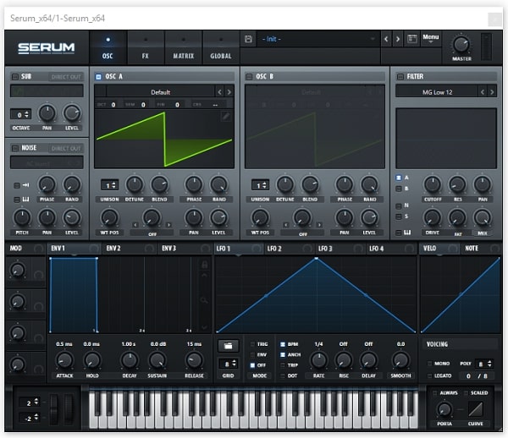
Task: Select next filter type arrow
Action: click(492, 92)
